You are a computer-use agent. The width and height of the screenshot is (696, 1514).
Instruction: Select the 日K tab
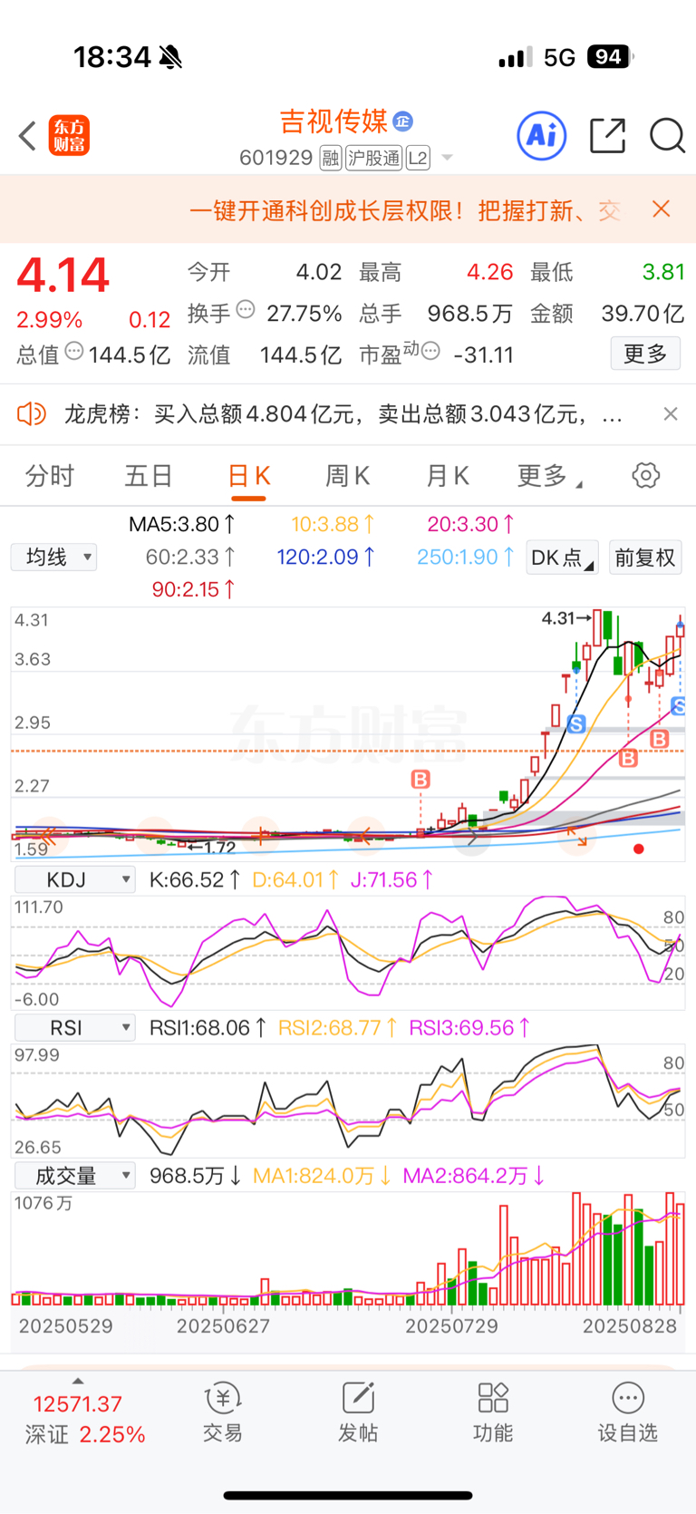coord(248,477)
